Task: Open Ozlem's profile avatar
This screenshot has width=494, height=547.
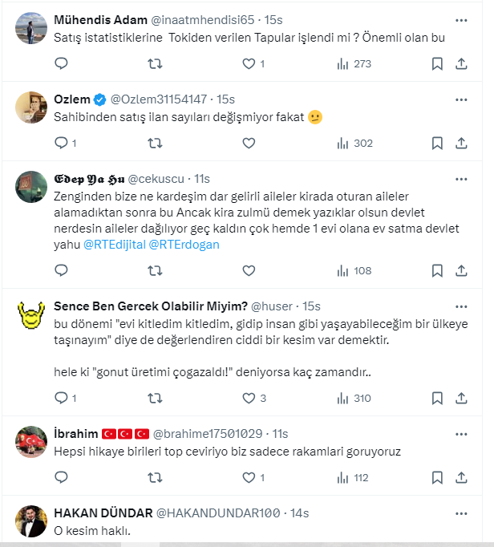Action: point(31,107)
